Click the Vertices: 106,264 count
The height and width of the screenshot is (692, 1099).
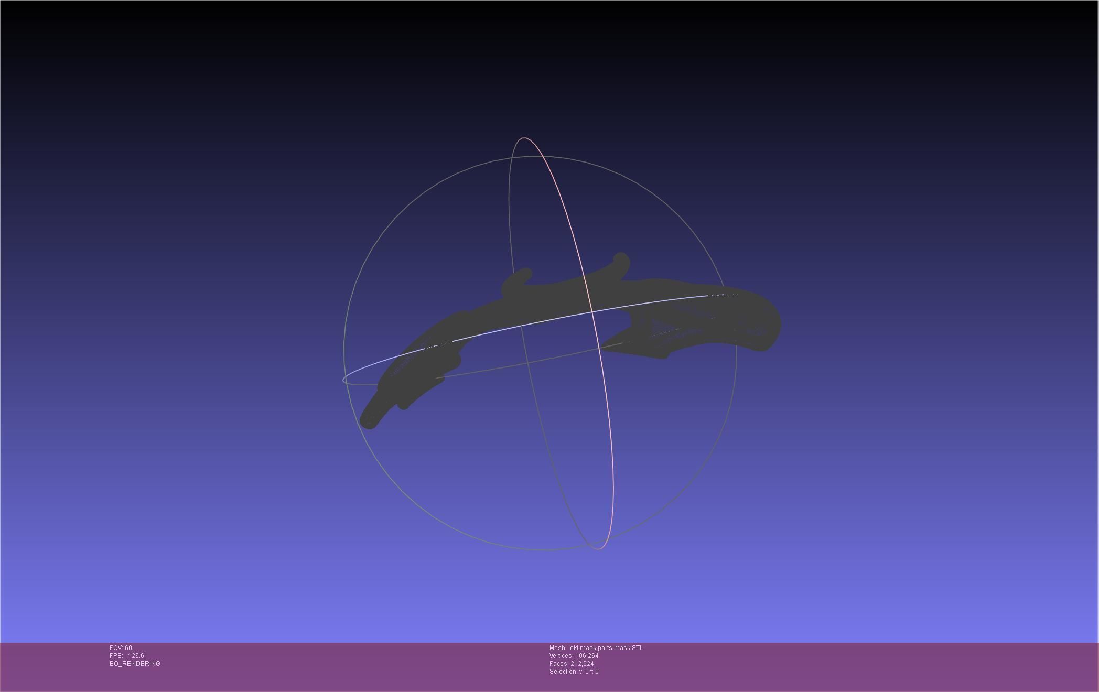574,656
